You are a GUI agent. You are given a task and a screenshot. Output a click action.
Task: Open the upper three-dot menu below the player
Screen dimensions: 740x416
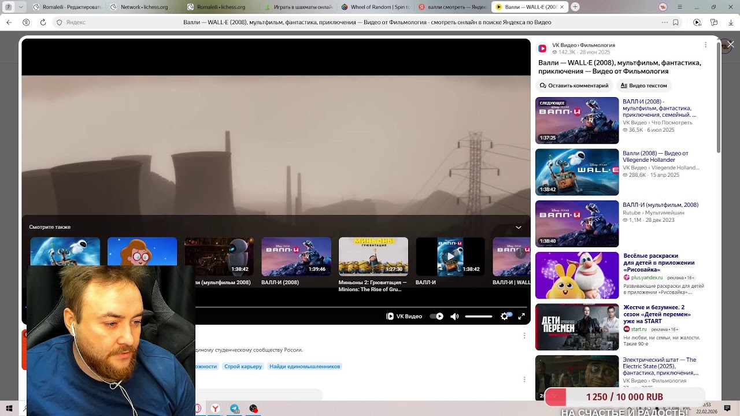[x=524, y=336]
